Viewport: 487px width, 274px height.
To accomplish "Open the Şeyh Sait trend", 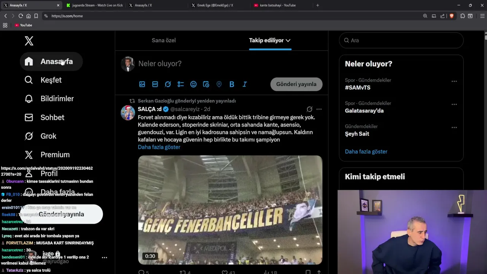I will (357, 134).
